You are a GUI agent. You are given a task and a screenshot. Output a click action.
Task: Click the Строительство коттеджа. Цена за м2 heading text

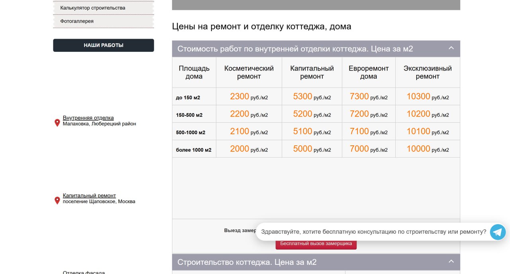(247, 262)
